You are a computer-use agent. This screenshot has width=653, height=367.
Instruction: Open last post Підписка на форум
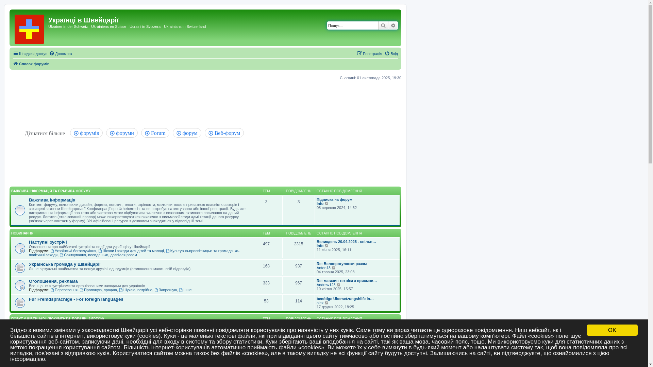tap(334, 199)
